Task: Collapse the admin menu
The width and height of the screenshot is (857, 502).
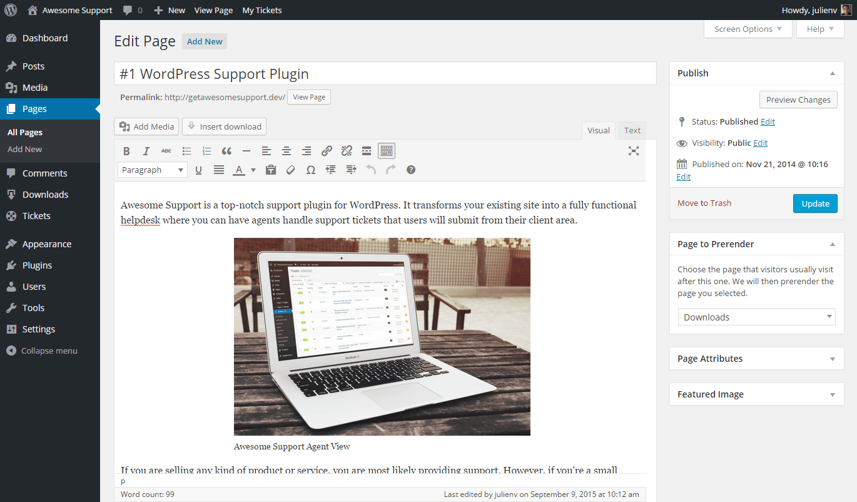Action: click(50, 351)
